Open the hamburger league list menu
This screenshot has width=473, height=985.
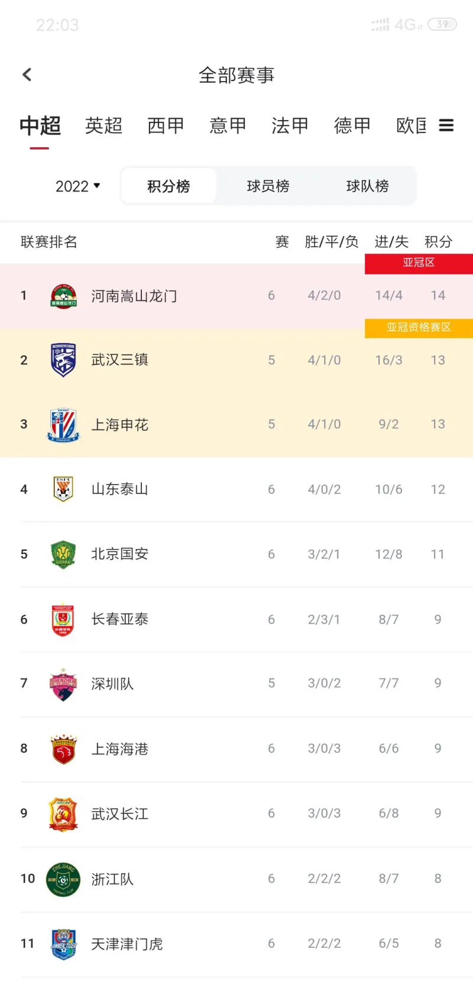coord(446,125)
